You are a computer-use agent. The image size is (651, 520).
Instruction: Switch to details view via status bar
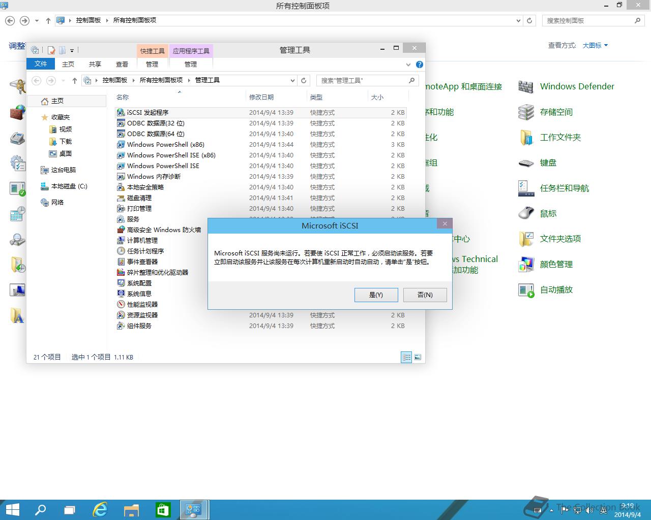(x=406, y=357)
